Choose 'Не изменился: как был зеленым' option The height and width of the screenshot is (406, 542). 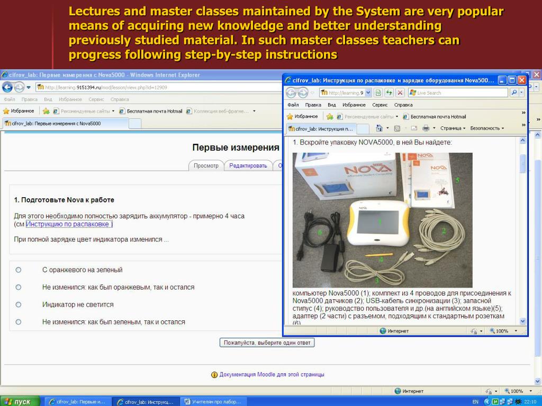pyautogui.click(x=19, y=322)
